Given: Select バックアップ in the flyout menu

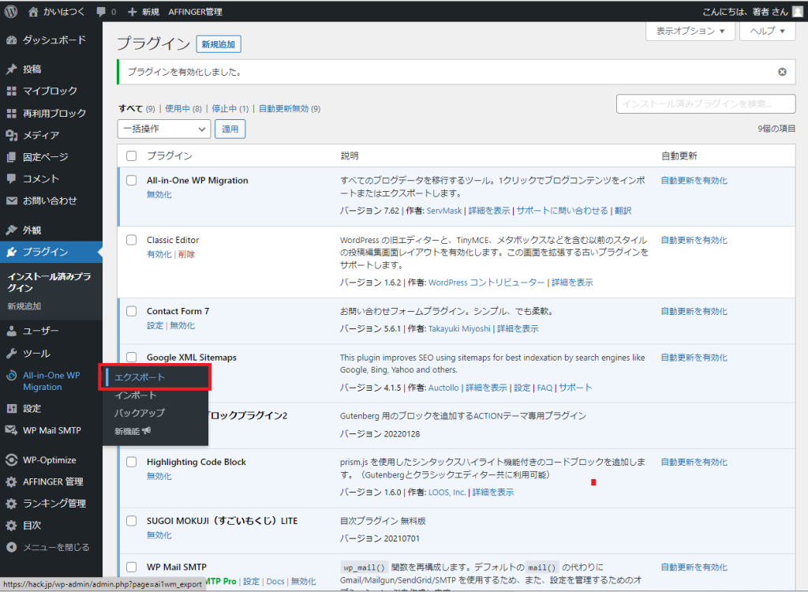Looking at the screenshot, I should click(x=140, y=413).
